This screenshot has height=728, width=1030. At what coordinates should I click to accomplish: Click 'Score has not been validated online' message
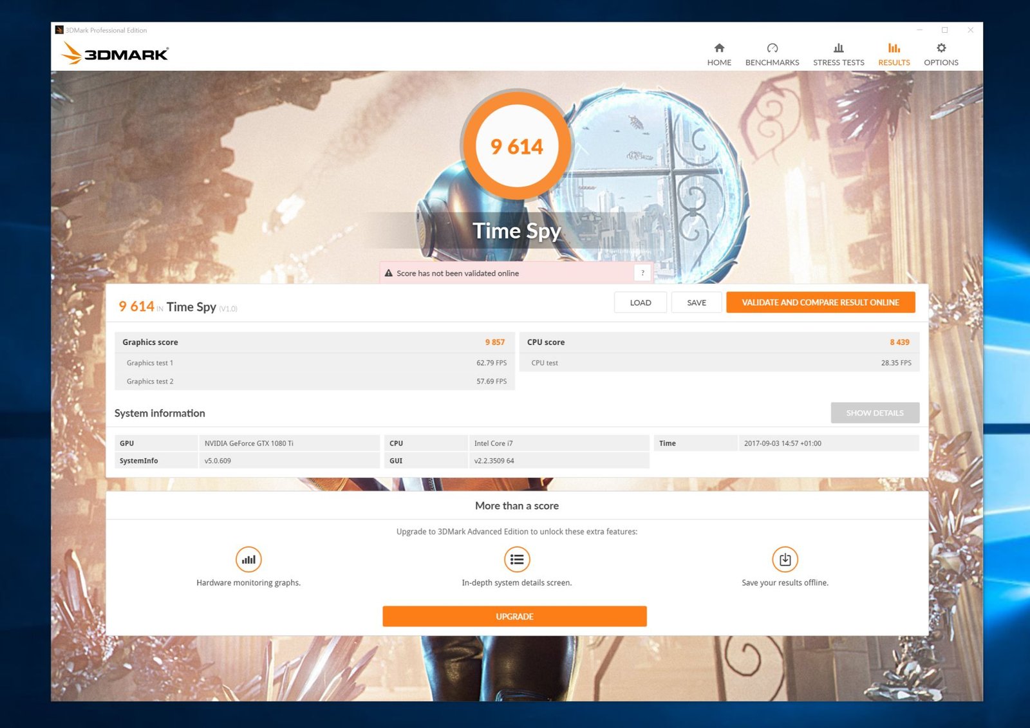pyautogui.click(x=458, y=274)
